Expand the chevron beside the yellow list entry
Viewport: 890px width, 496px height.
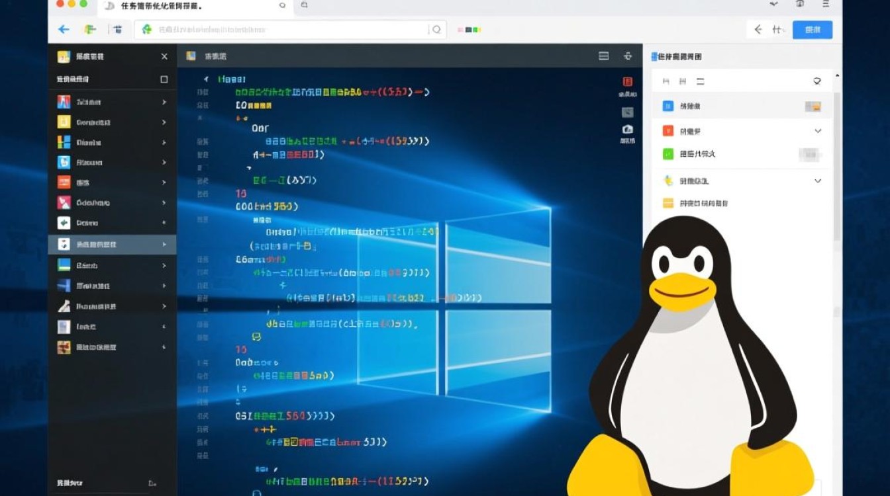pos(817,181)
